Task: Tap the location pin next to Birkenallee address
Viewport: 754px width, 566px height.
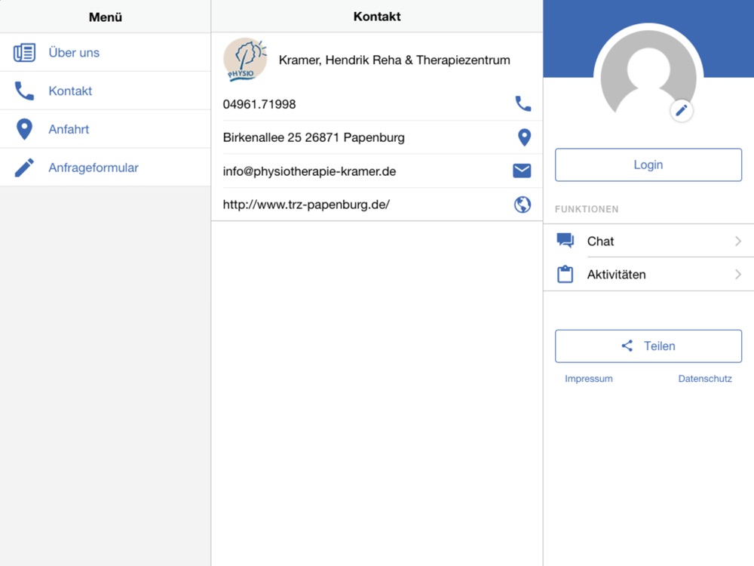Action: tap(524, 137)
